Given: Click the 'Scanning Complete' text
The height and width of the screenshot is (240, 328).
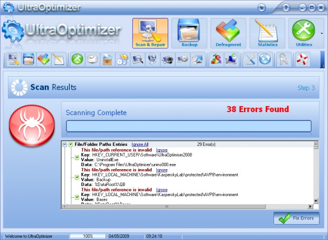Looking at the screenshot, I should 96,113.
